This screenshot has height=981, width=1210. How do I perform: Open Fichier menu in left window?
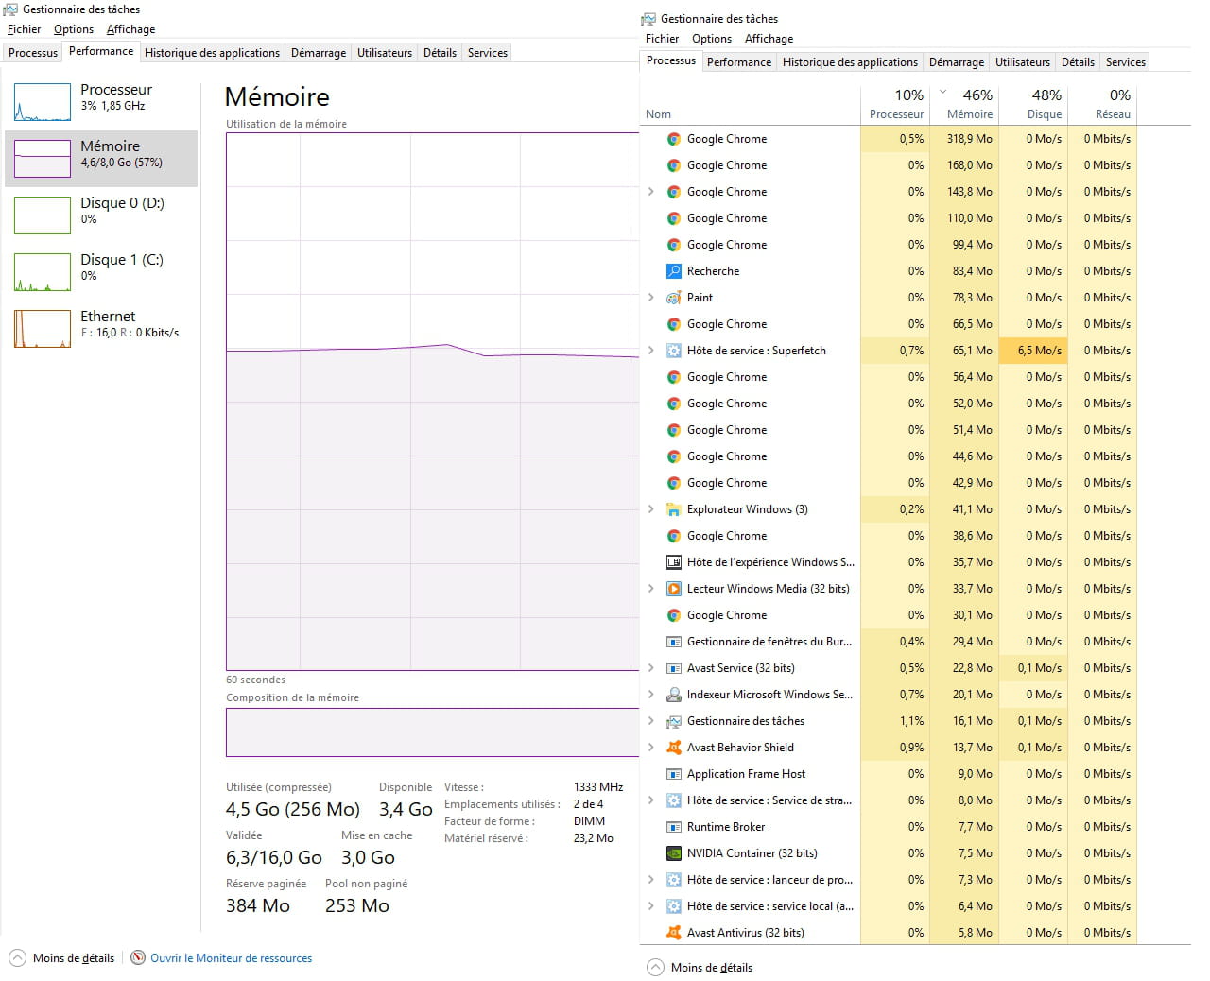pyautogui.click(x=24, y=29)
